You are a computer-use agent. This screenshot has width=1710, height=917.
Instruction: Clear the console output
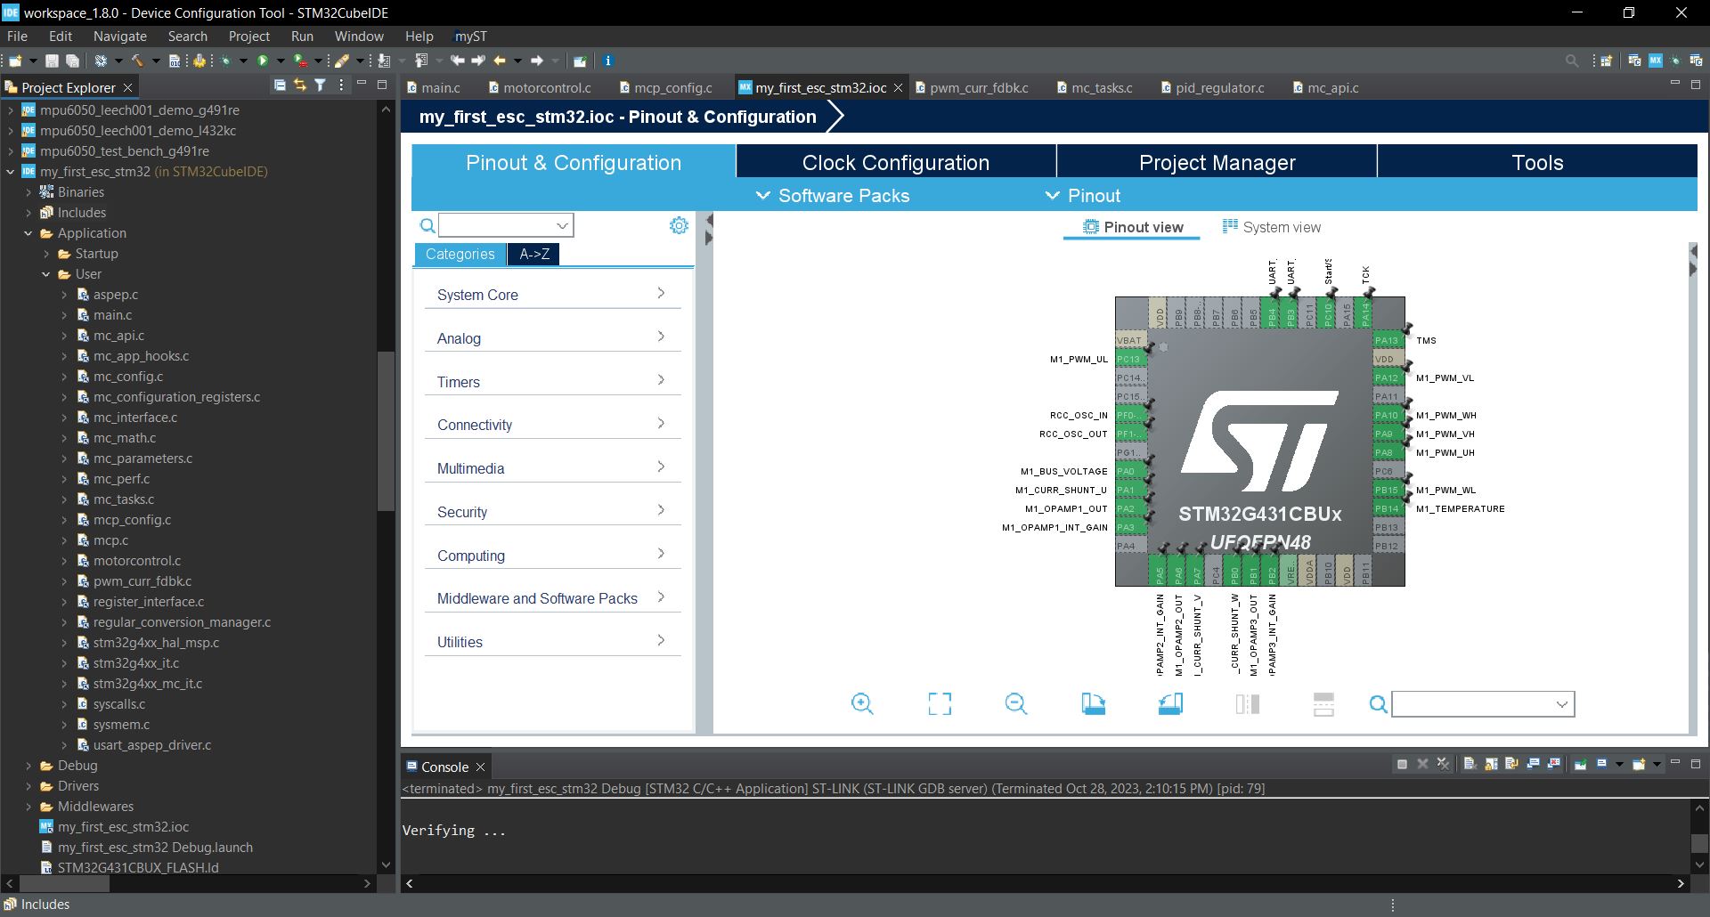[x=1470, y=765]
